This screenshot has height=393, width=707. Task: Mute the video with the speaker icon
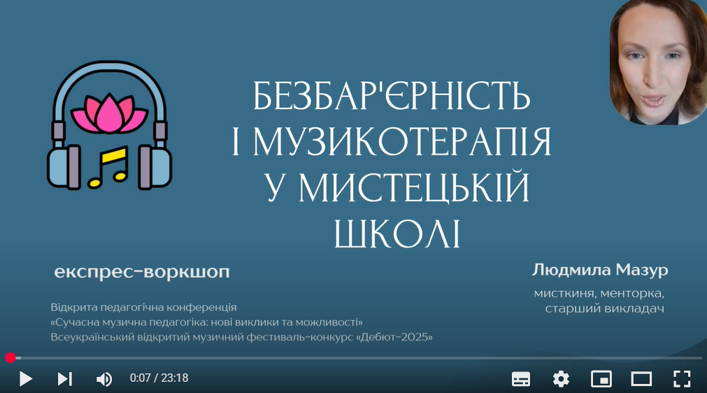coord(103,379)
